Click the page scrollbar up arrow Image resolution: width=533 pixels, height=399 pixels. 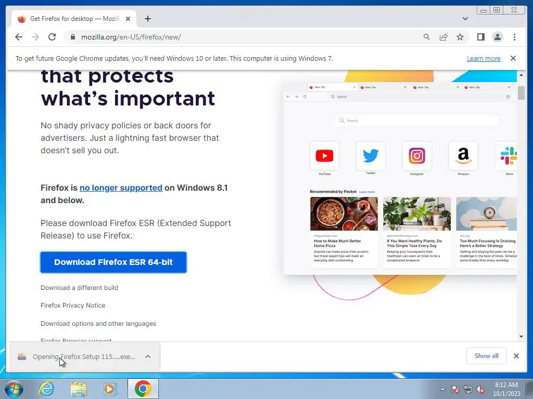pyautogui.click(x=521, y=75)
